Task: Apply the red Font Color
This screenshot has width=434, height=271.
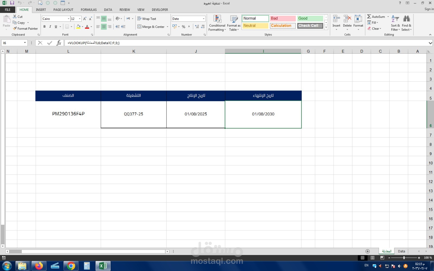Action: [87, 27]
